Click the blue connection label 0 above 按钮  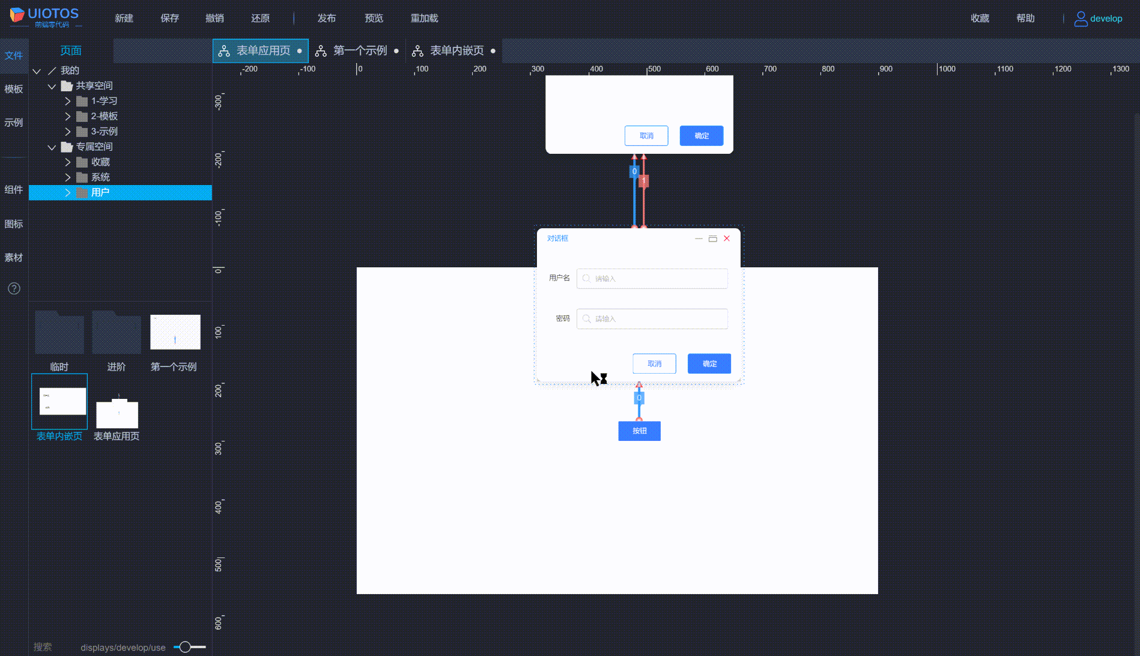[639, 398]
